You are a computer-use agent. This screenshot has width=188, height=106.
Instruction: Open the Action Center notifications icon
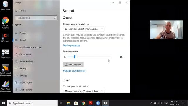[x=183, y=103]
